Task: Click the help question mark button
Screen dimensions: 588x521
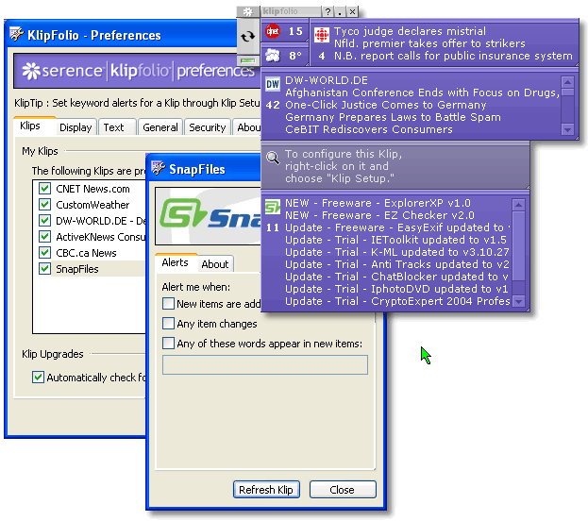Action: click(x=328, y=11)
